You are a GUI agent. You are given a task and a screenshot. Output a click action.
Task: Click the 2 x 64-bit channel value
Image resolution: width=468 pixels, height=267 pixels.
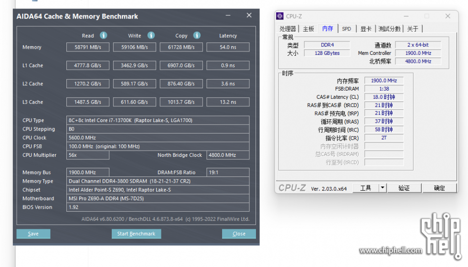[x=418, y=45]
